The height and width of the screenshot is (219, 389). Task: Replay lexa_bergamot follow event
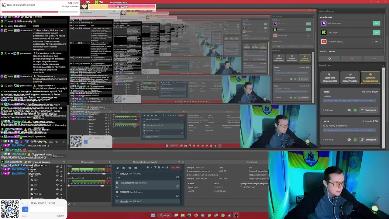tap(177, 186)
